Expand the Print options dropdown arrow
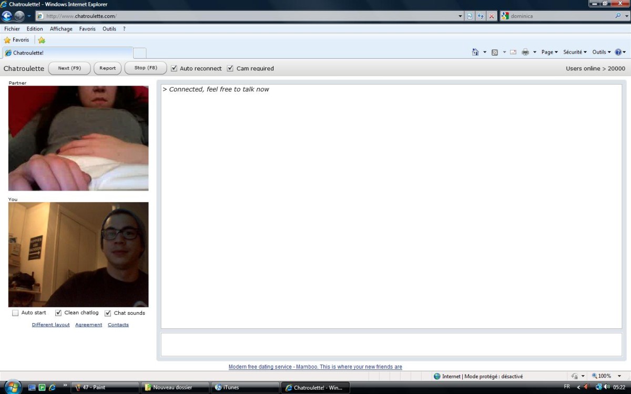Screen dimensions: 631x394 (x=535, y=53)
